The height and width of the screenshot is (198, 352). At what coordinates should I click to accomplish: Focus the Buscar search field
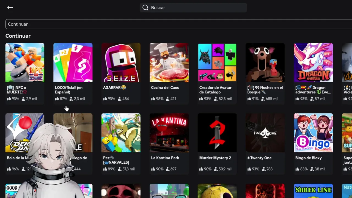click(193, 8)
